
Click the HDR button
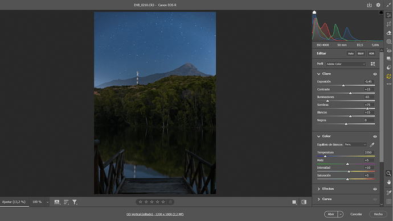[371, 53]
